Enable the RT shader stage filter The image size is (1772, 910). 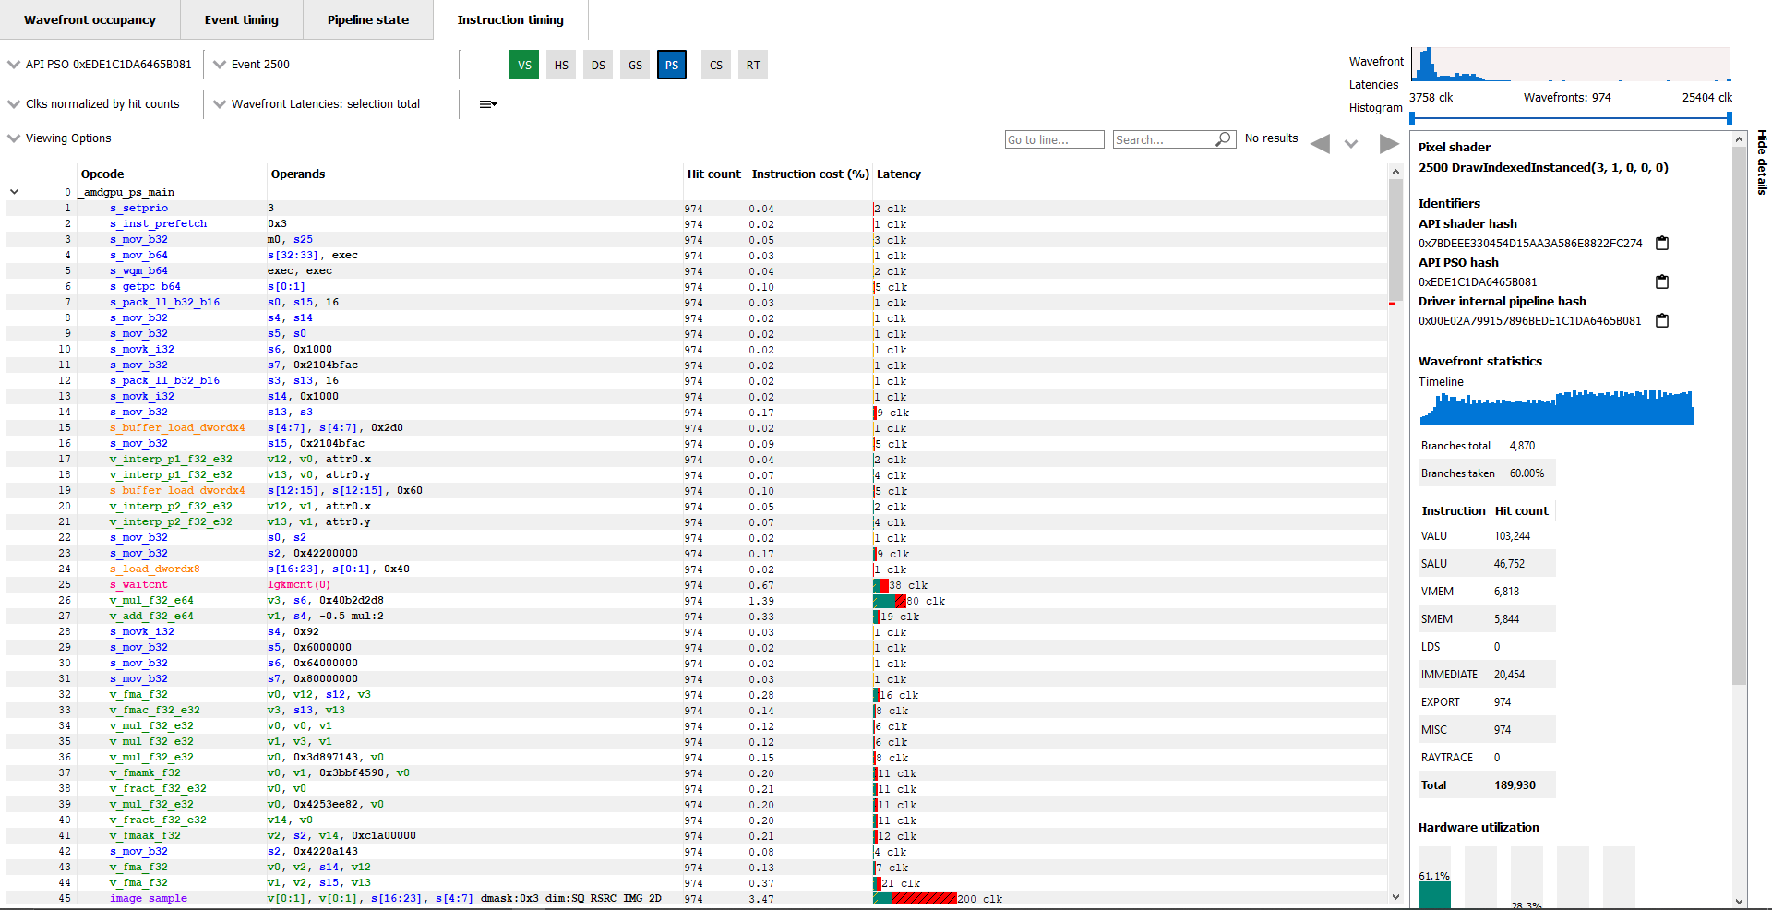[x=752, y=65]
